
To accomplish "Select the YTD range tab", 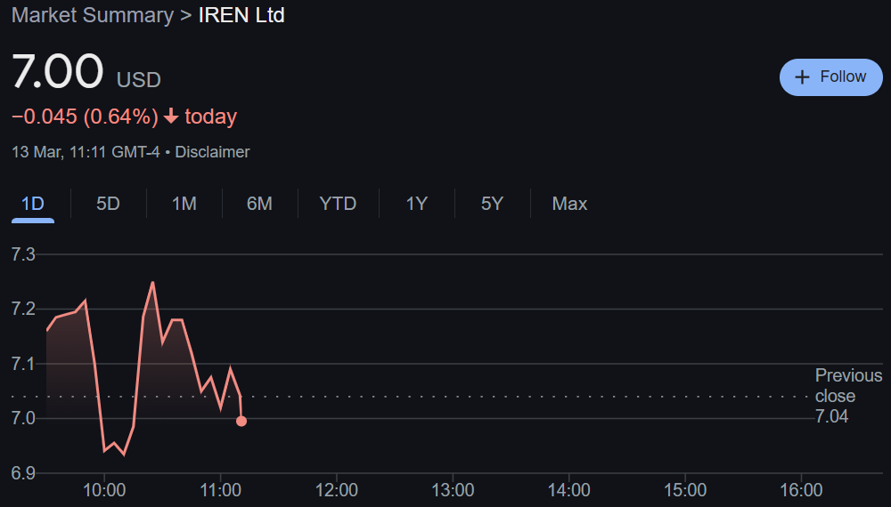I will [x=338, y=204].
